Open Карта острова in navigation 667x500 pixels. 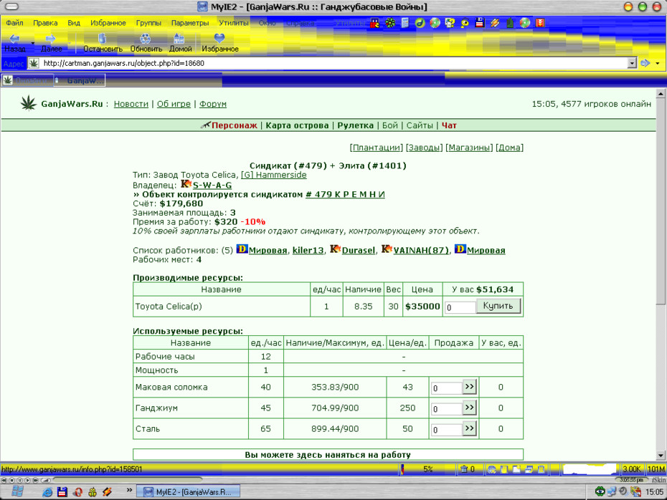click(297, 125)
